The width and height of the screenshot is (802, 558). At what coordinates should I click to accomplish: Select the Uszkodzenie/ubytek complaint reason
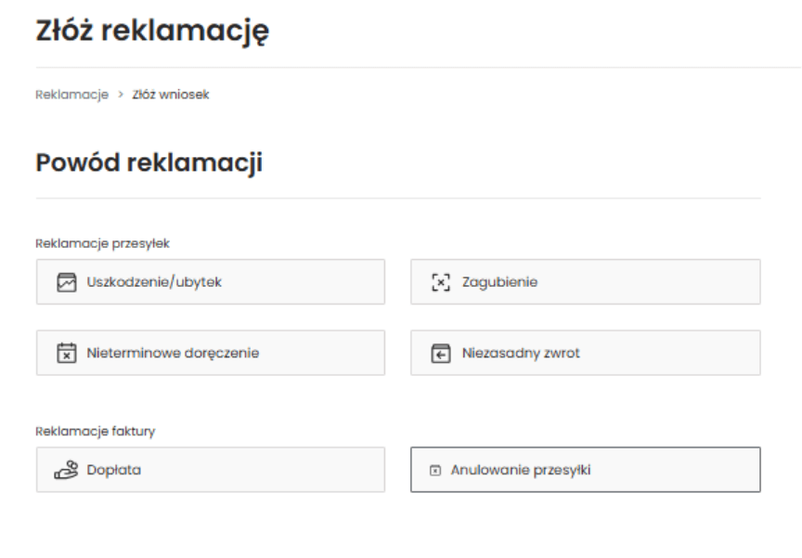pyautogui.click(x=210, y=282)
